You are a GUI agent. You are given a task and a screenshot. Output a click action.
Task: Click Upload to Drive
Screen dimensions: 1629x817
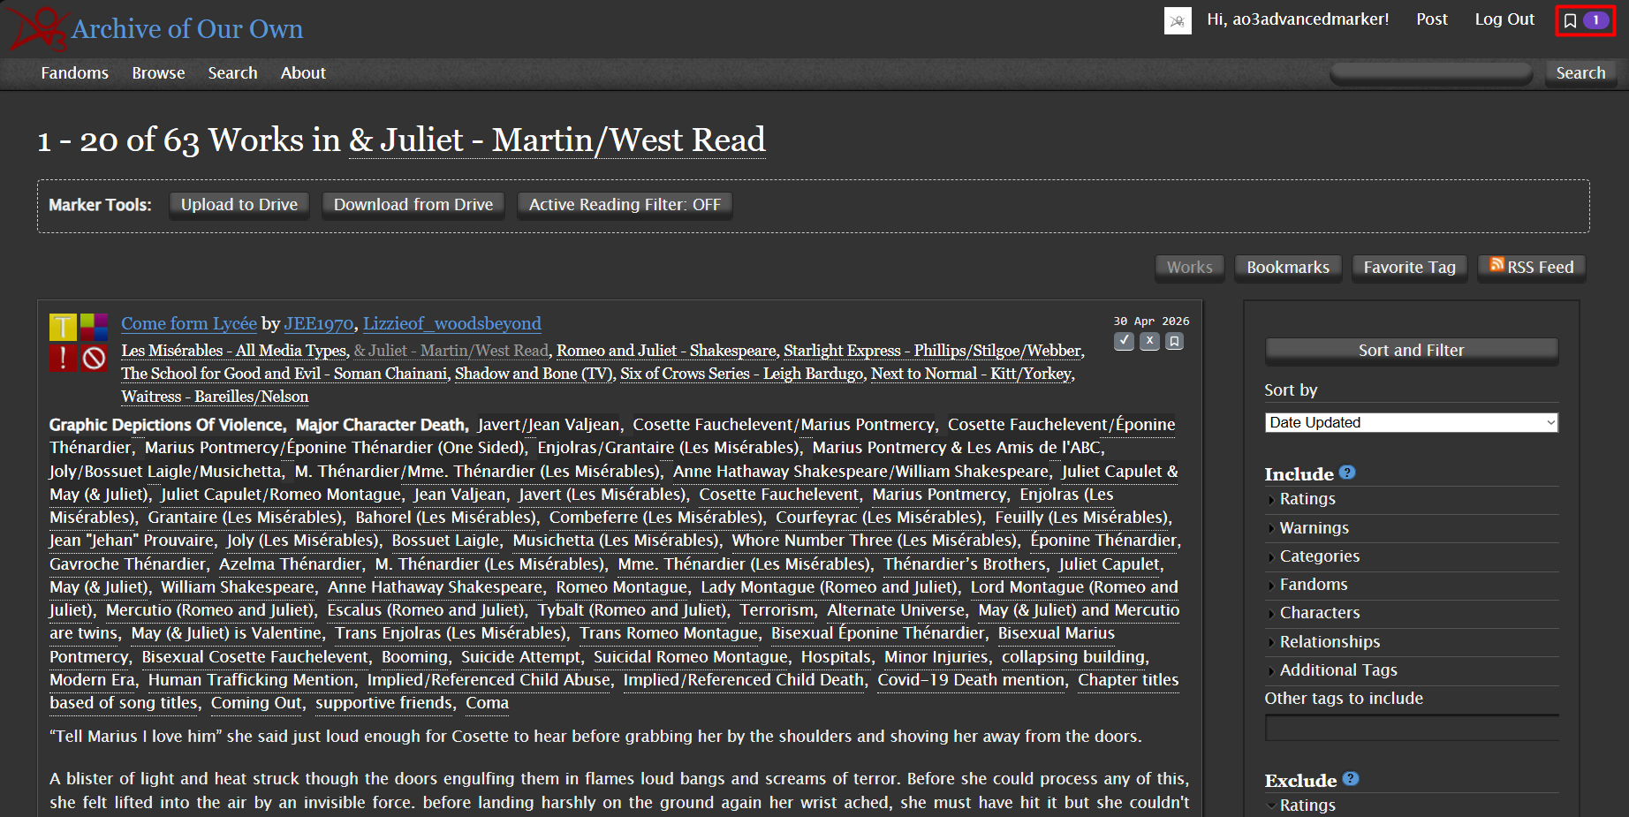click(x=239, y=205)
